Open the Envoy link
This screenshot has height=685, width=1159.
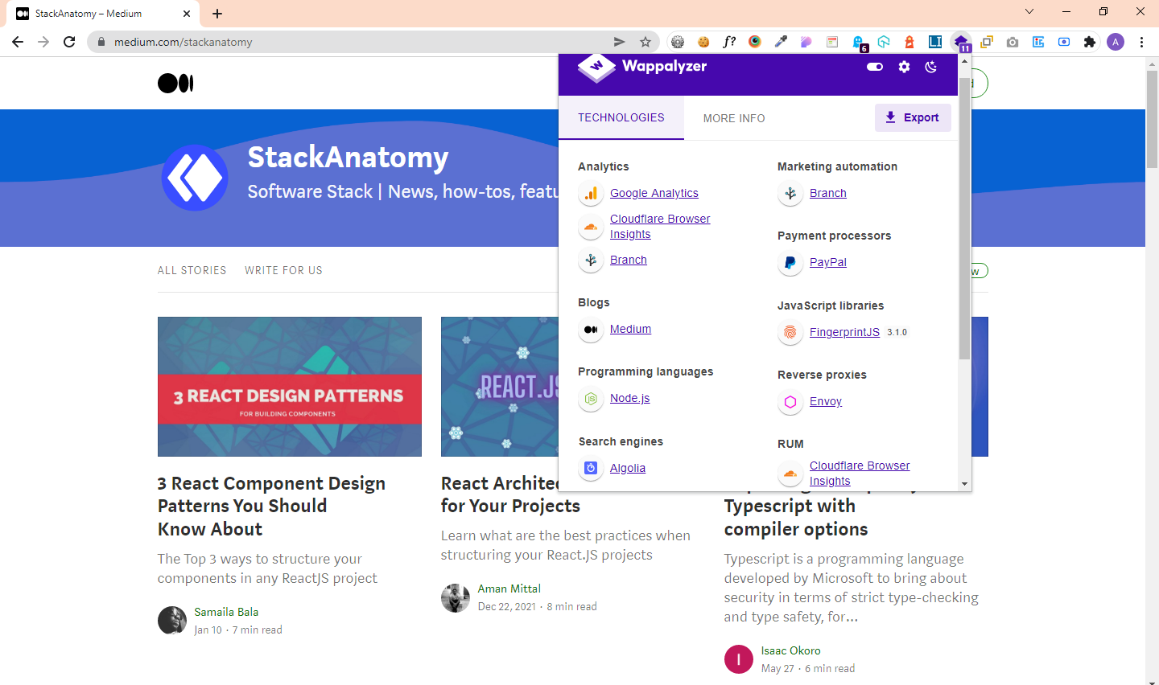click(x=826, y=401)
